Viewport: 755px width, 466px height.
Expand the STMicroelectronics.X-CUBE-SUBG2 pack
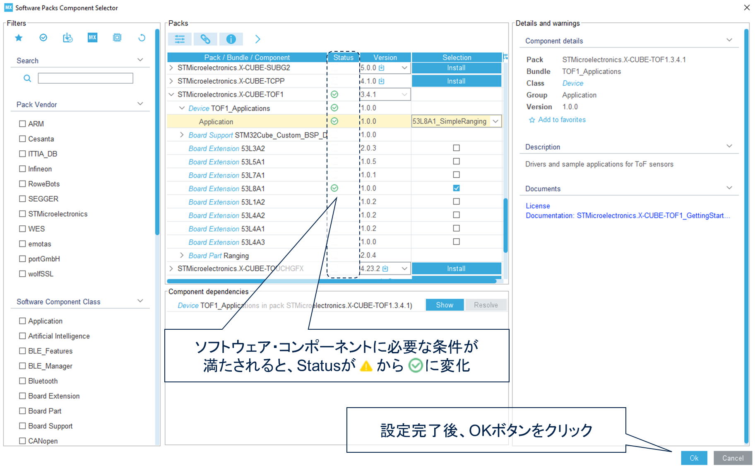pyautogui.click(x=171, y=68)
